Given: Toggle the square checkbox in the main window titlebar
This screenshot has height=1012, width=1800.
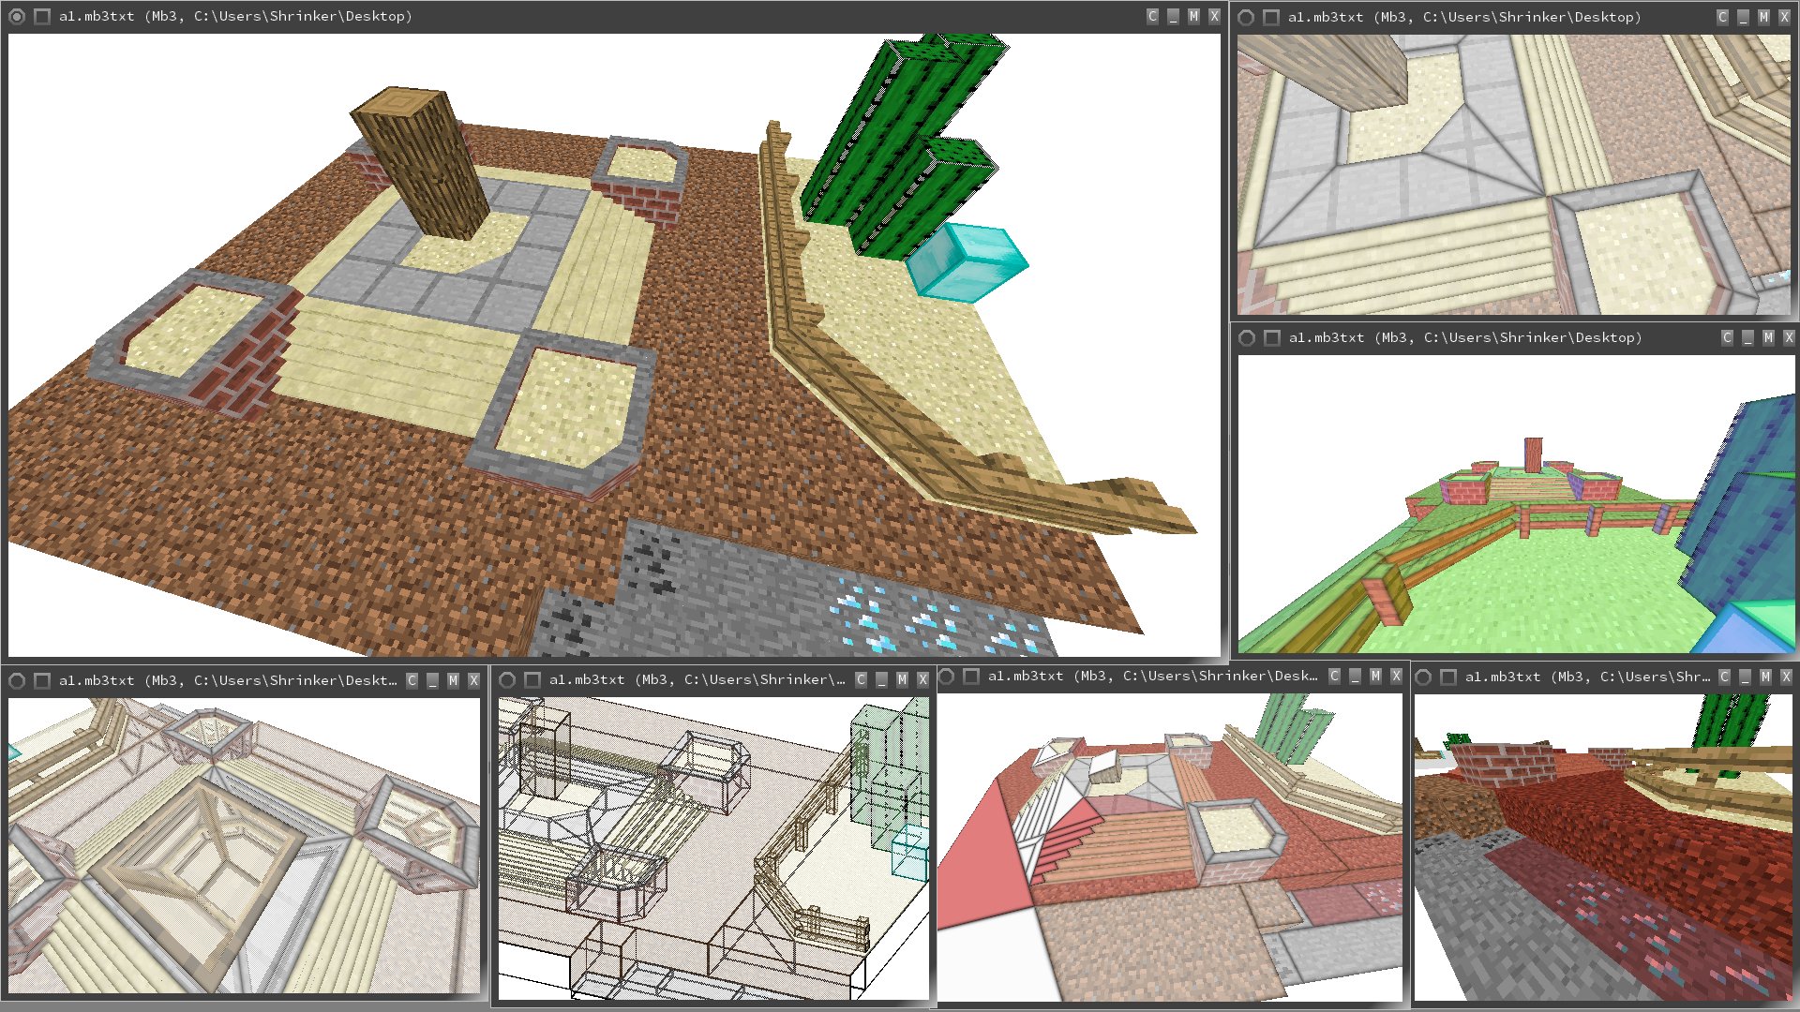Looking at the screenshot, I should pyautogui.click(x=42, y=17).
